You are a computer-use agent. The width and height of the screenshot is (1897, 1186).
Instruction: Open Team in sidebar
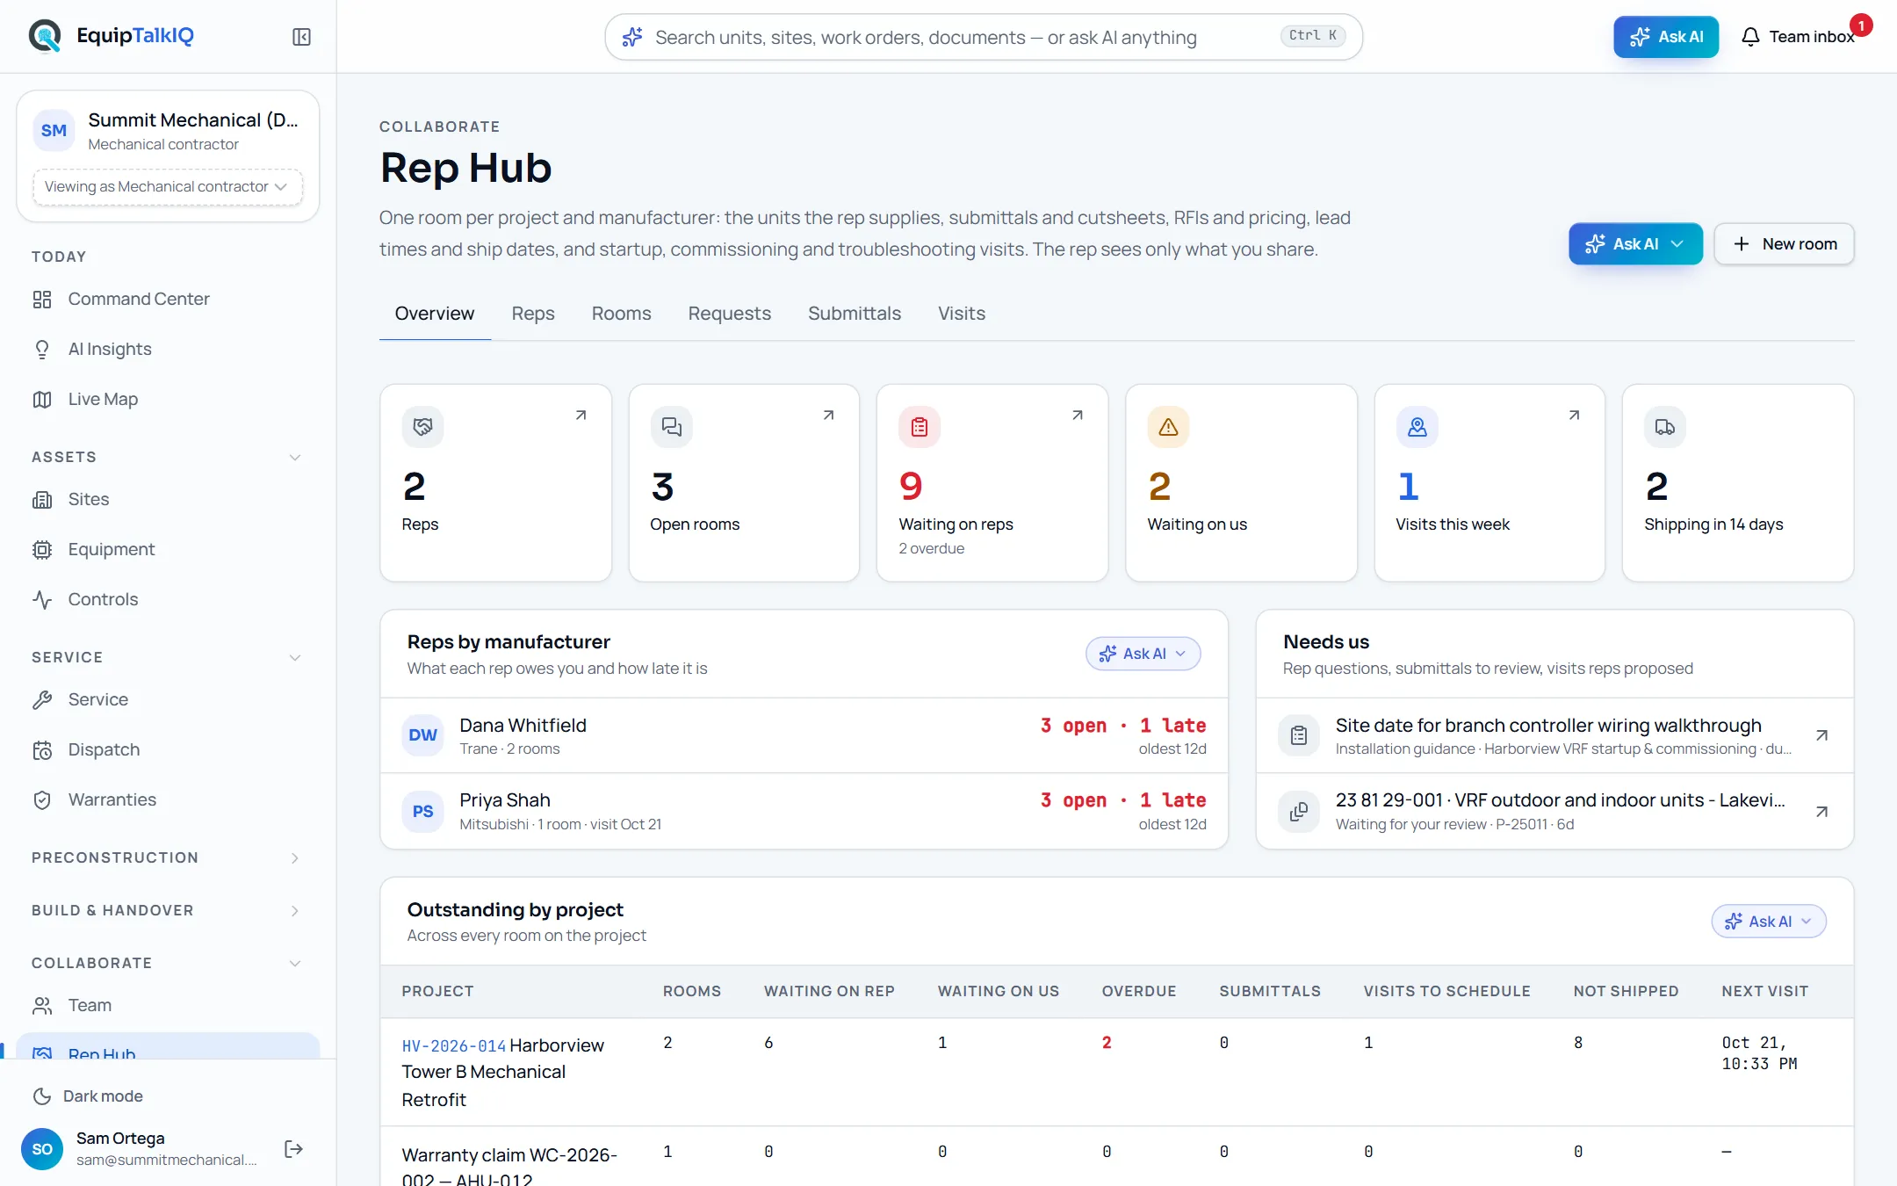point(168,1005)
